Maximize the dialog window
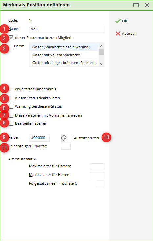The height and width of the screenshot is (241, 153). (136, 5)
